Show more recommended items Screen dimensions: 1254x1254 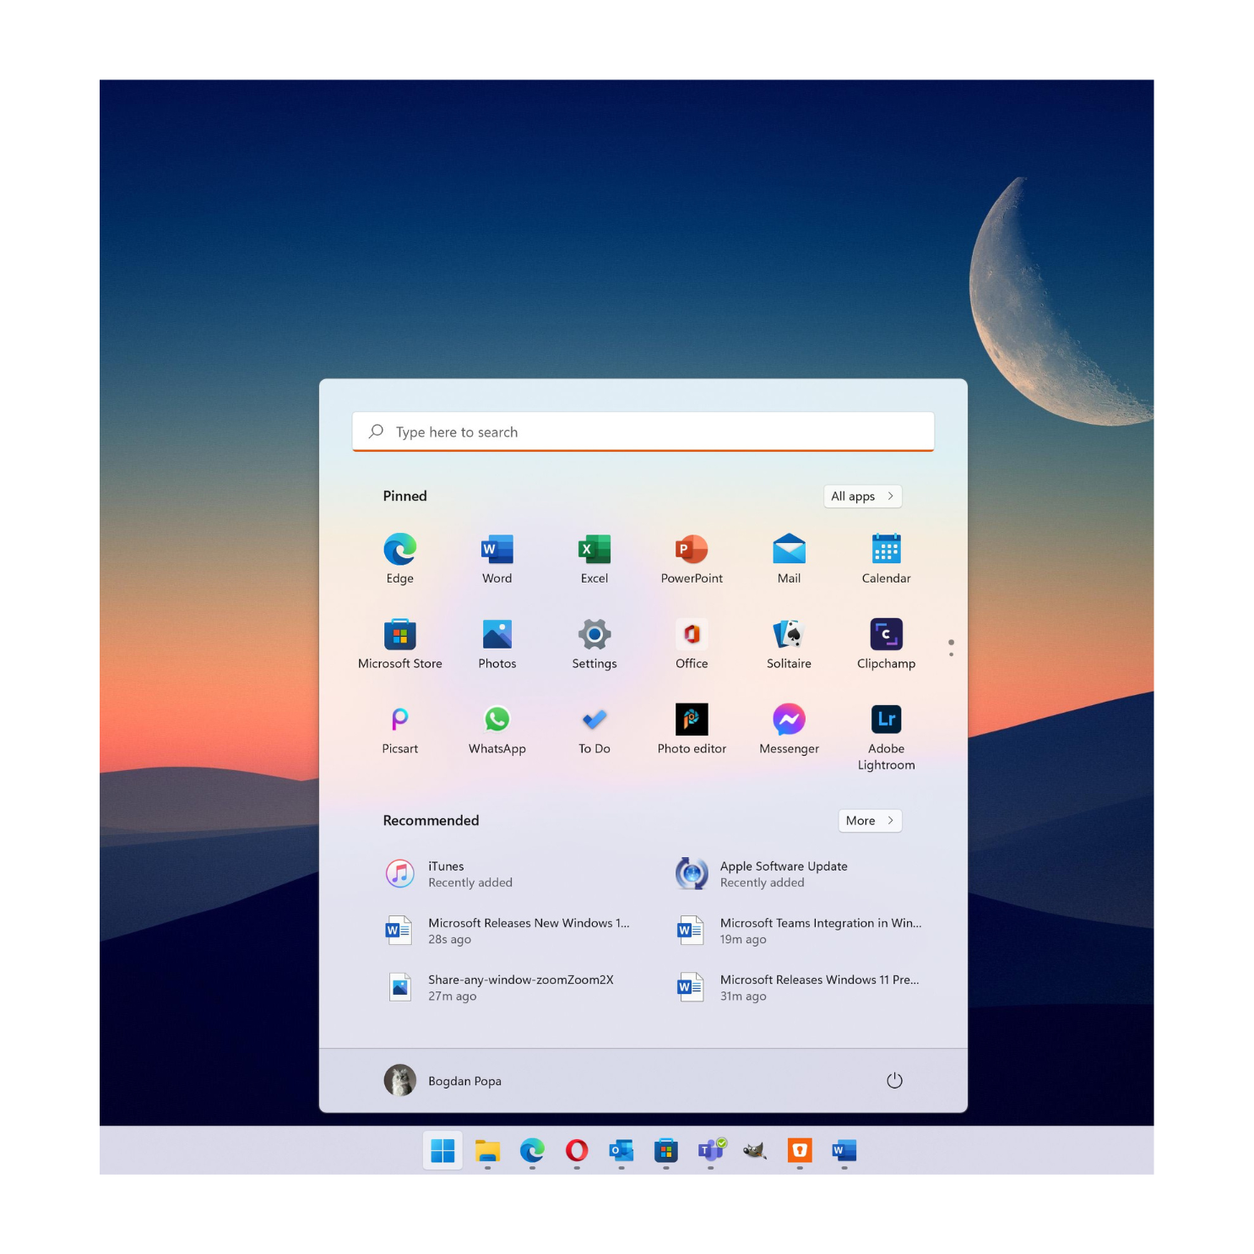[x=869, y=820]
